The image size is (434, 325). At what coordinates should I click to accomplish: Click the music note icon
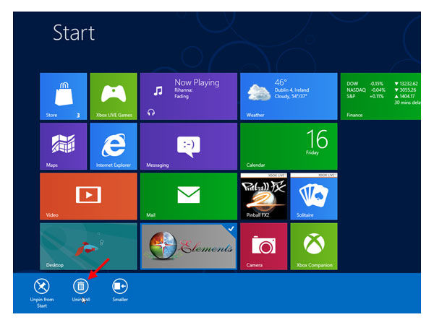pos(158,91)
